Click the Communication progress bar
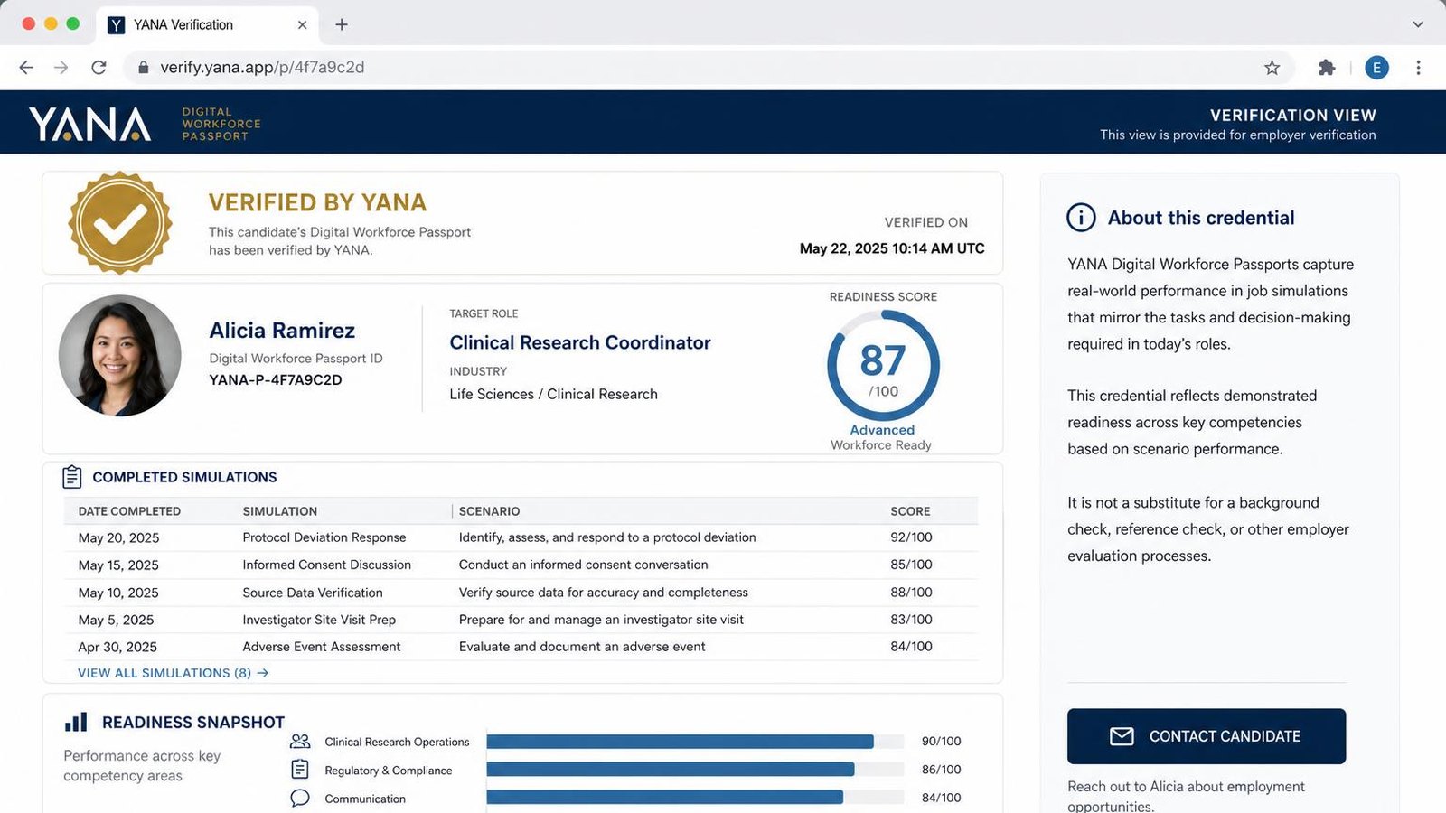 [695, 798]
